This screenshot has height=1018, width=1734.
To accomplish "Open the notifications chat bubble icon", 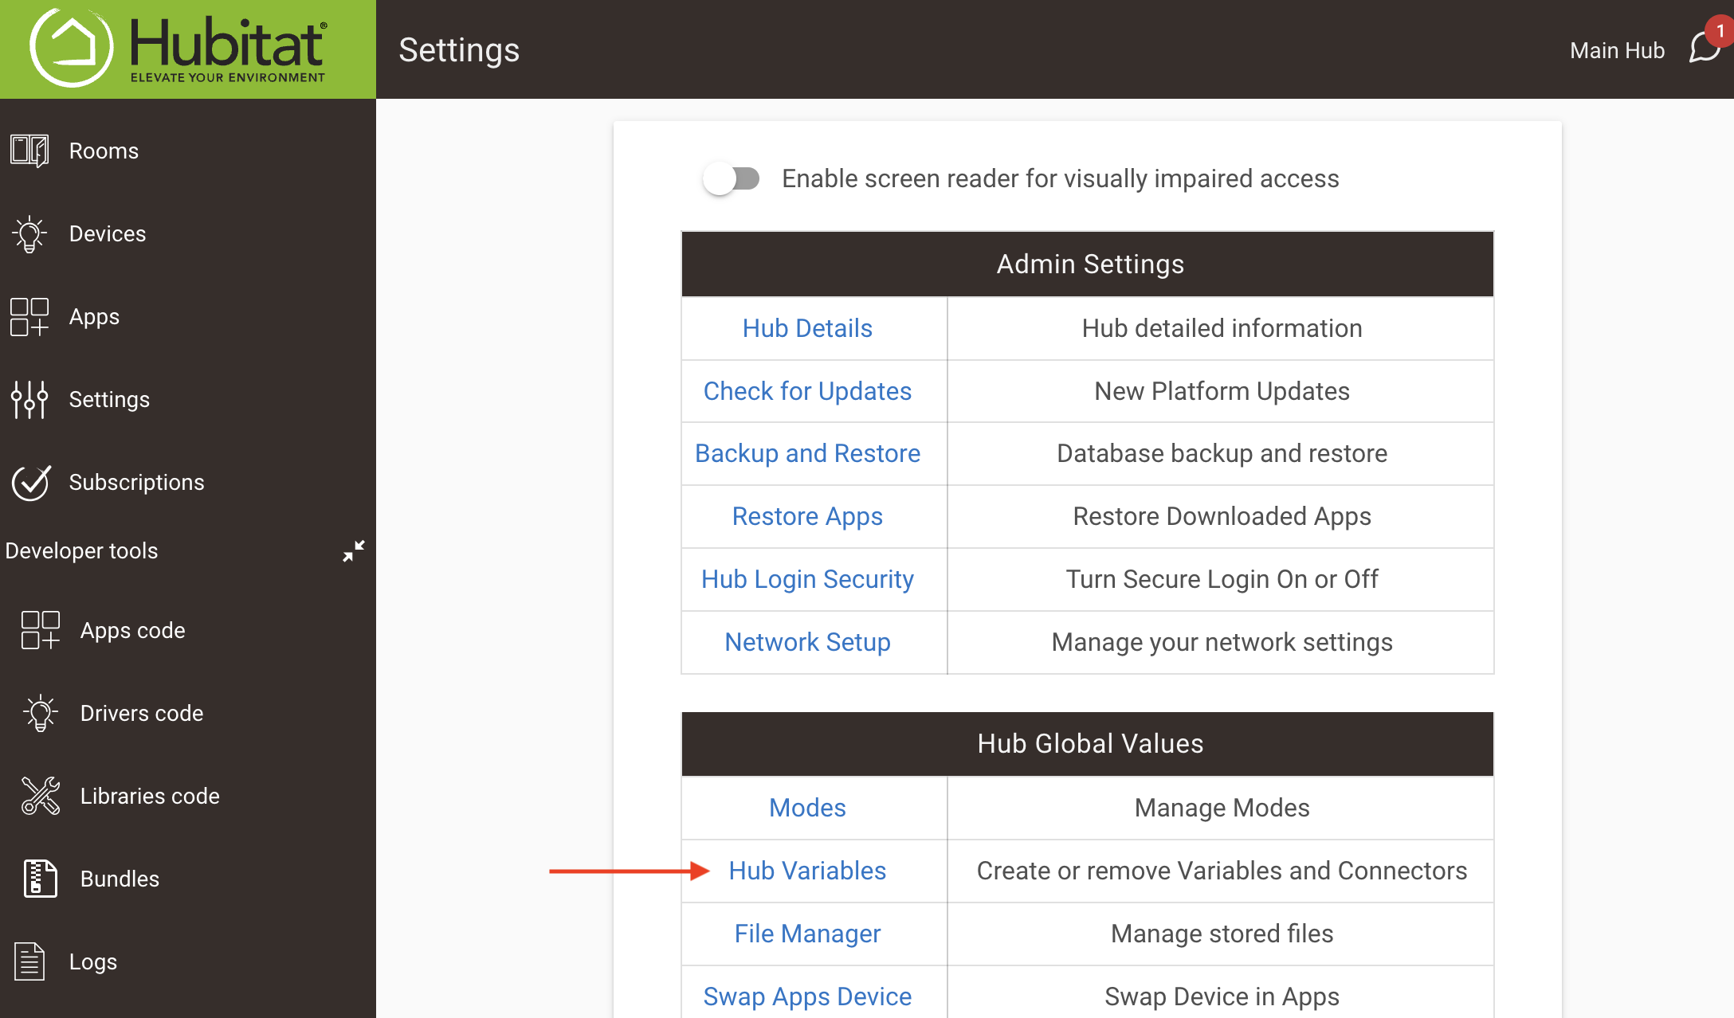I will click(x=1705, y=48).
